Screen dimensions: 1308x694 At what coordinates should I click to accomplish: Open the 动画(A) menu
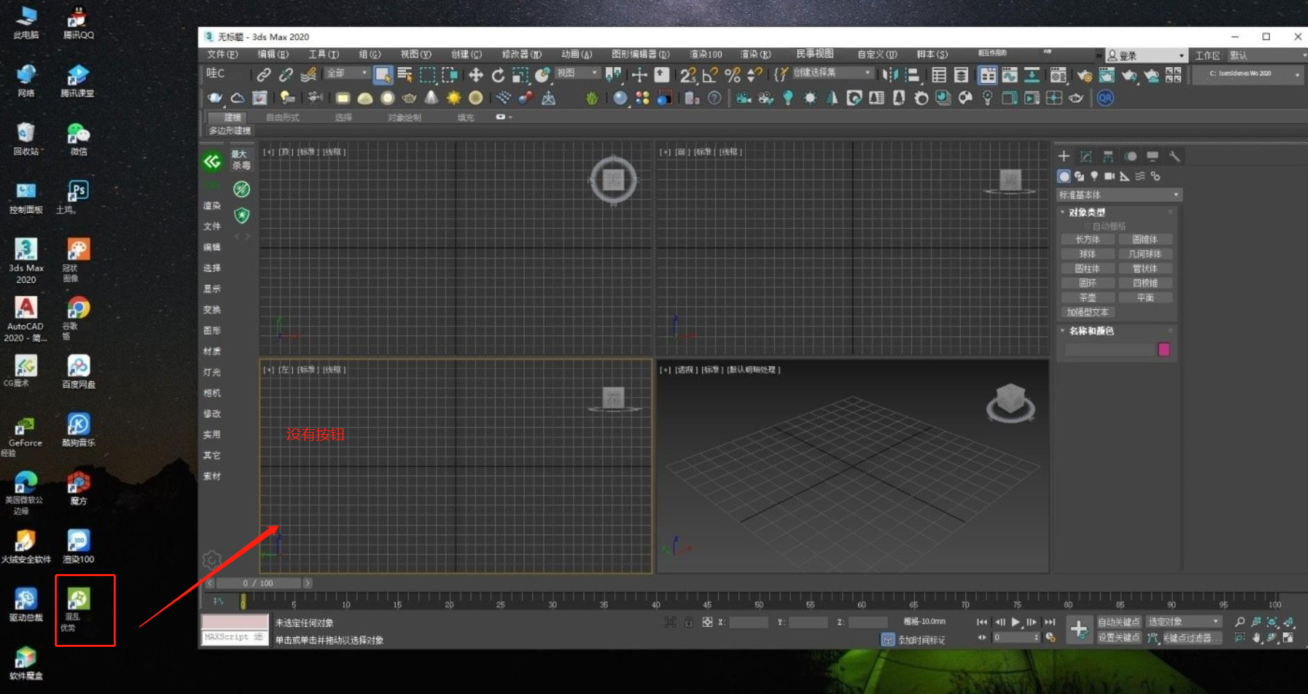(x=577, y=54)
